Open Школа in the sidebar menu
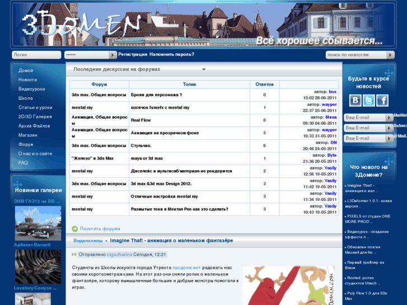The width and height of the screenshot is (407, 305). pyautogui.click(x=25, y=98)
